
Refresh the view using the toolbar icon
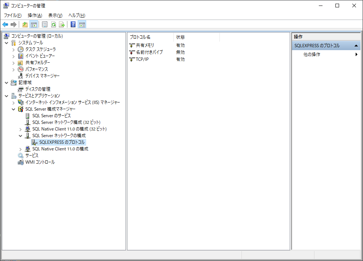point(53,24)
